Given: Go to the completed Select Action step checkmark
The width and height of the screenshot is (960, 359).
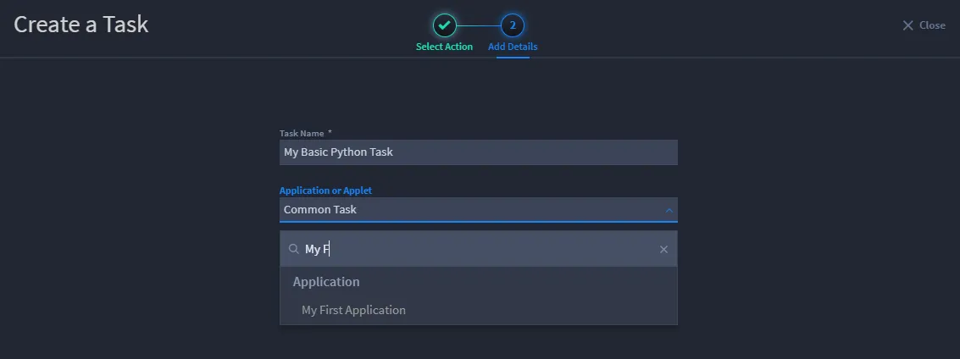Looking at the screenshot, I should pos(445,25).
